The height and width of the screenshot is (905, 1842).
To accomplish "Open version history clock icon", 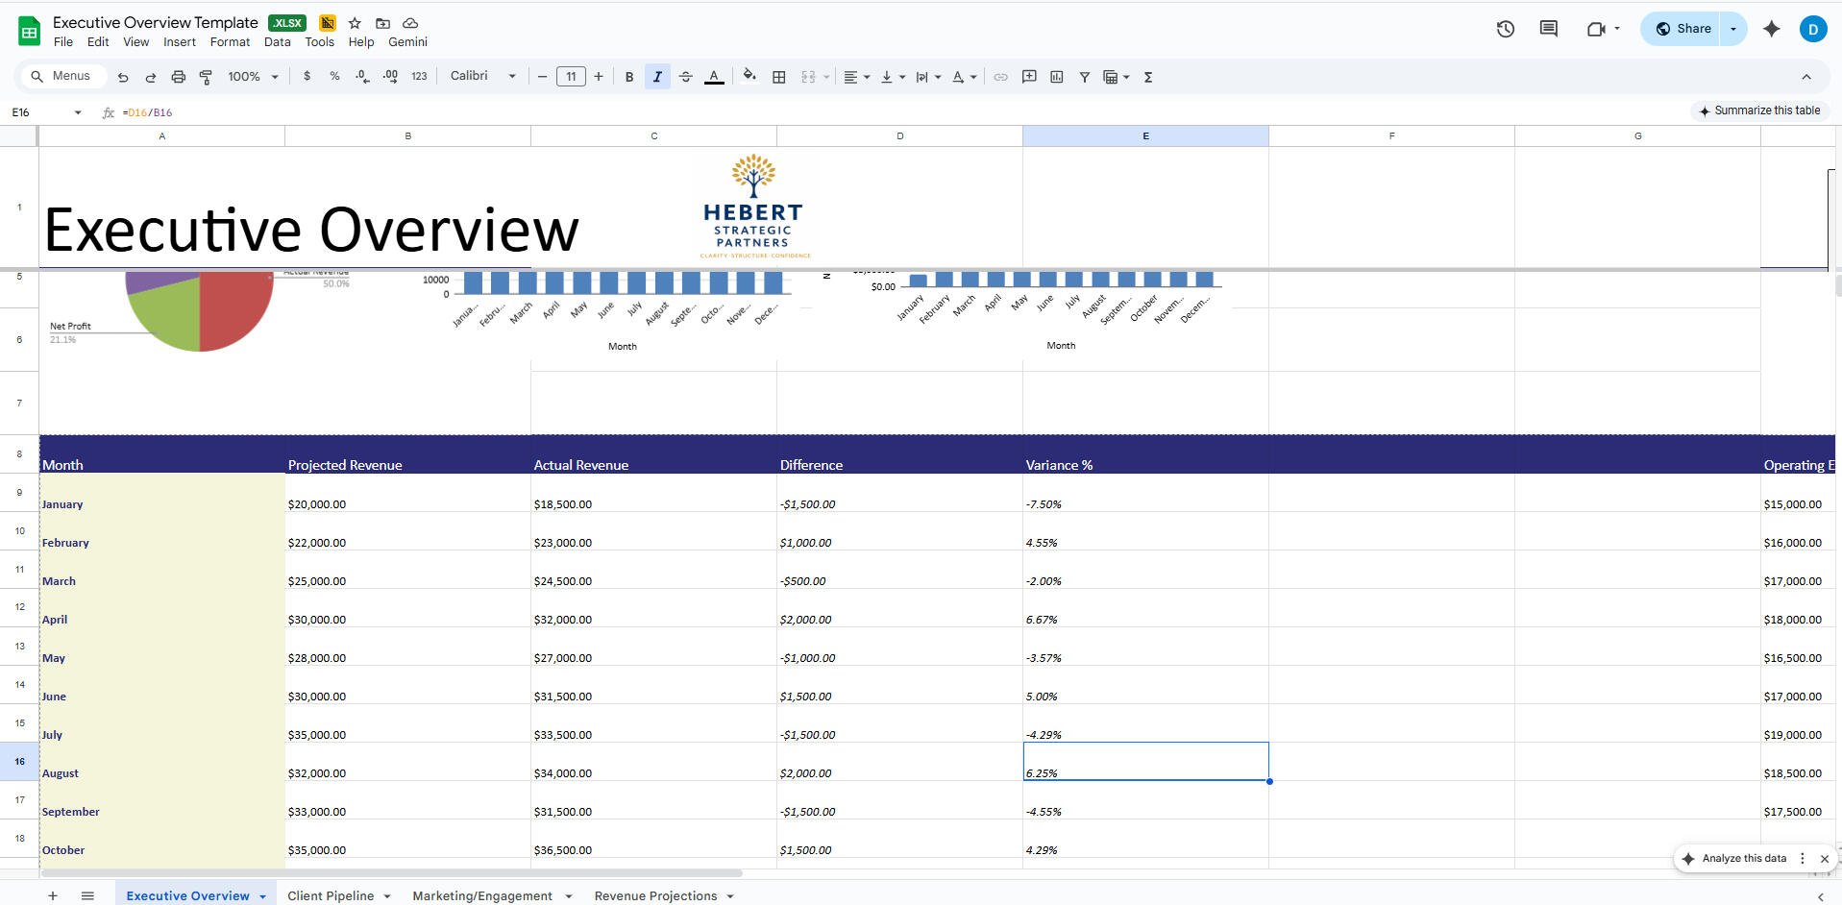I will click(1505, 29).
